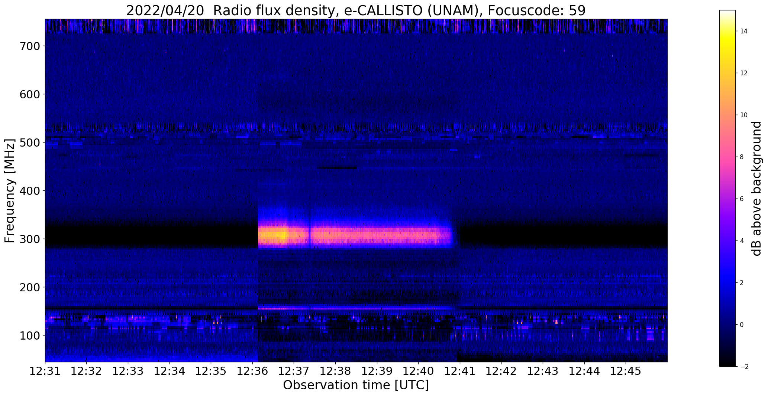Screen dimensions: 768x396
Task: Click the 400 frequency tick label
Action: (x=30, y=191)
